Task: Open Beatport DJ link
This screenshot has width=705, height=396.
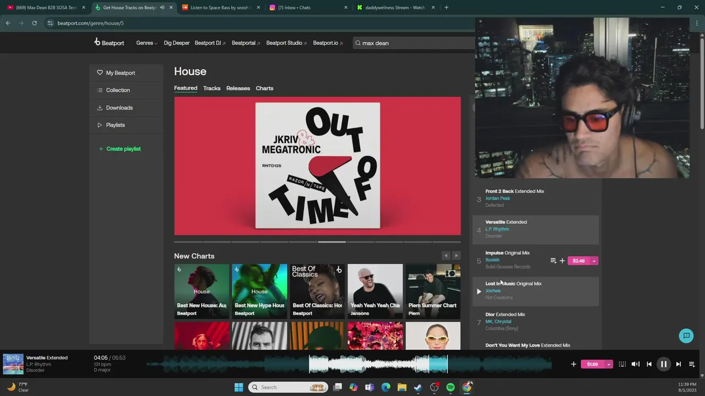Action: click(x=210, y=43)
